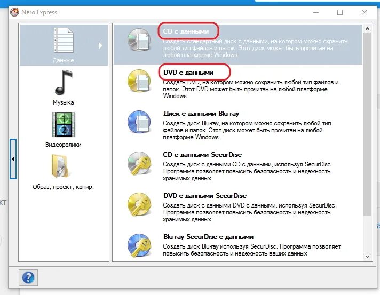Choose the DVD с данными title
The height and width of the screenshot is (295, 380).
(188, 73)
